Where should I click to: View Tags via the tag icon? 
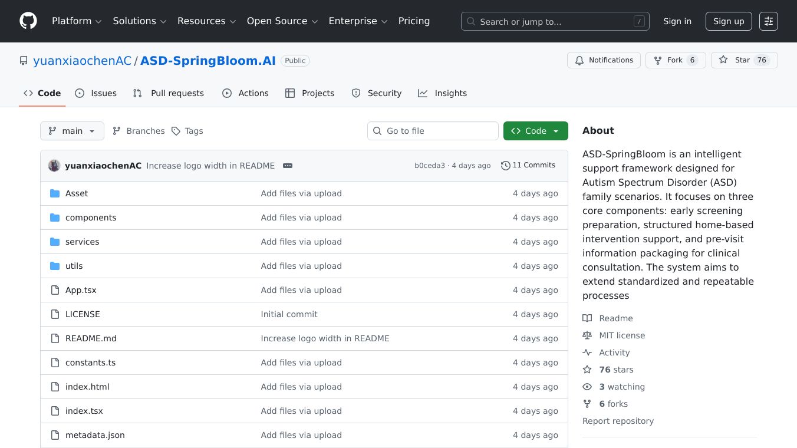pos(176,131)
